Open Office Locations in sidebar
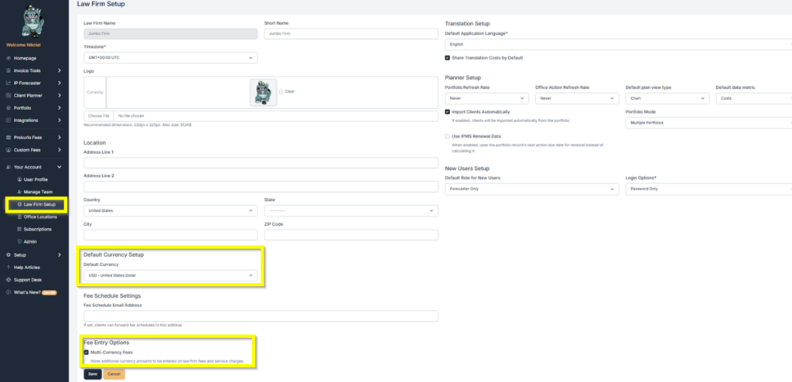 coord(40,217)
